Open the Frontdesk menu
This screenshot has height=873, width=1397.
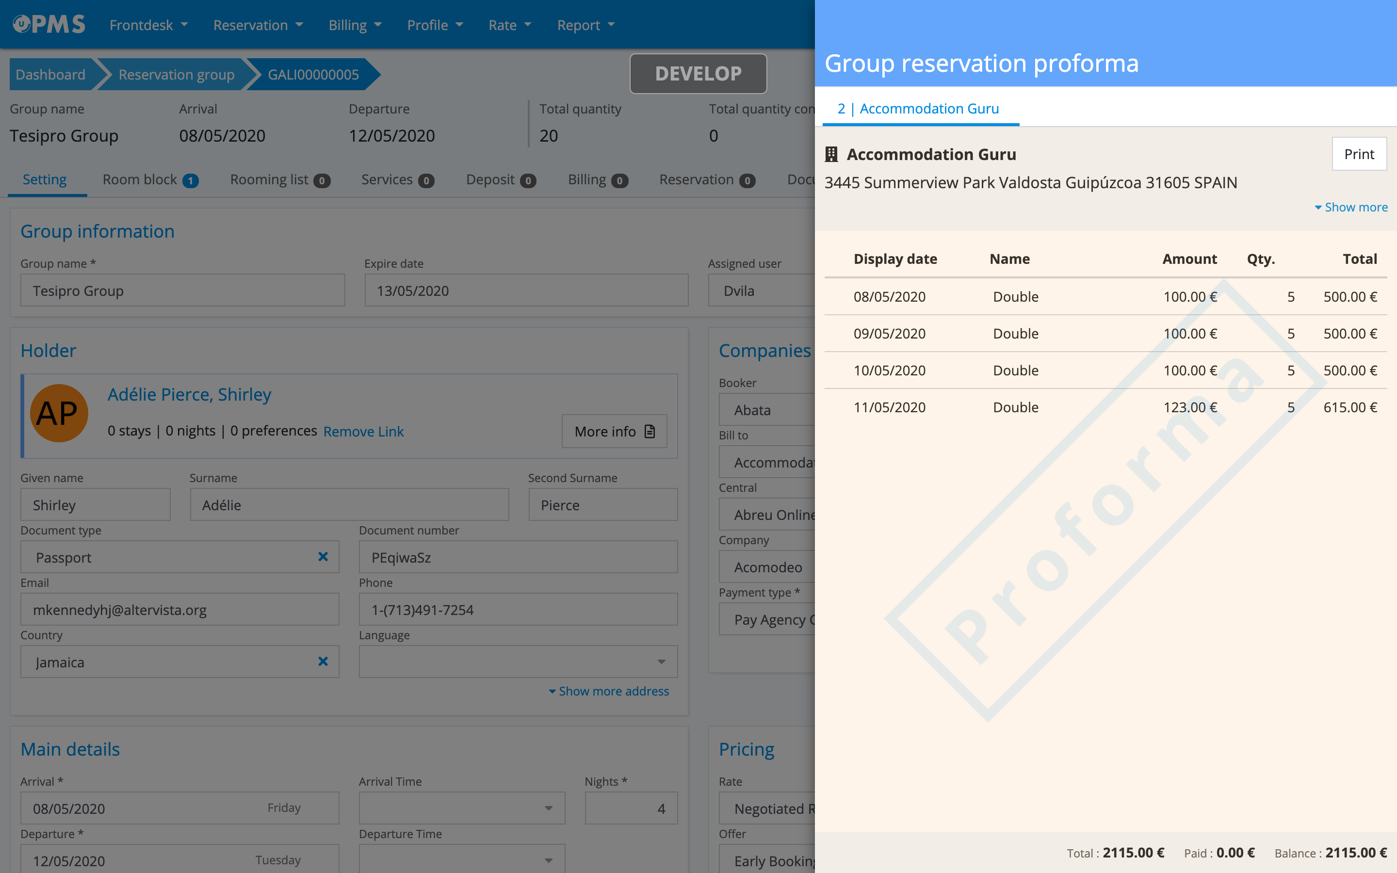pos(148,25)
